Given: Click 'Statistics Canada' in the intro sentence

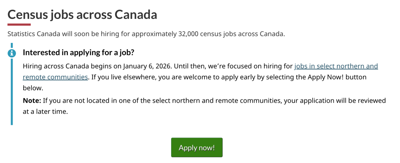Looking at the screenshot, I should click(33, 34).
